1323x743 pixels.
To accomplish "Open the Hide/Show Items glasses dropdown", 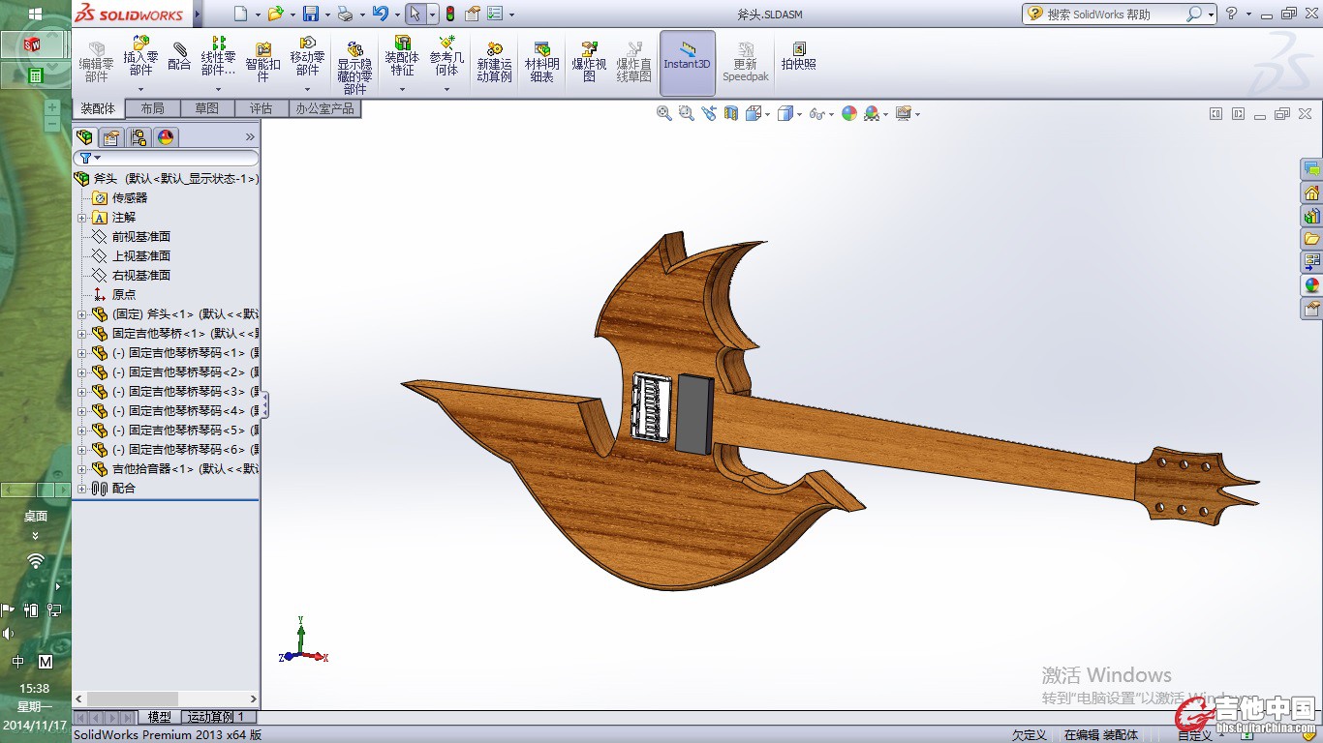I will 832,114.
